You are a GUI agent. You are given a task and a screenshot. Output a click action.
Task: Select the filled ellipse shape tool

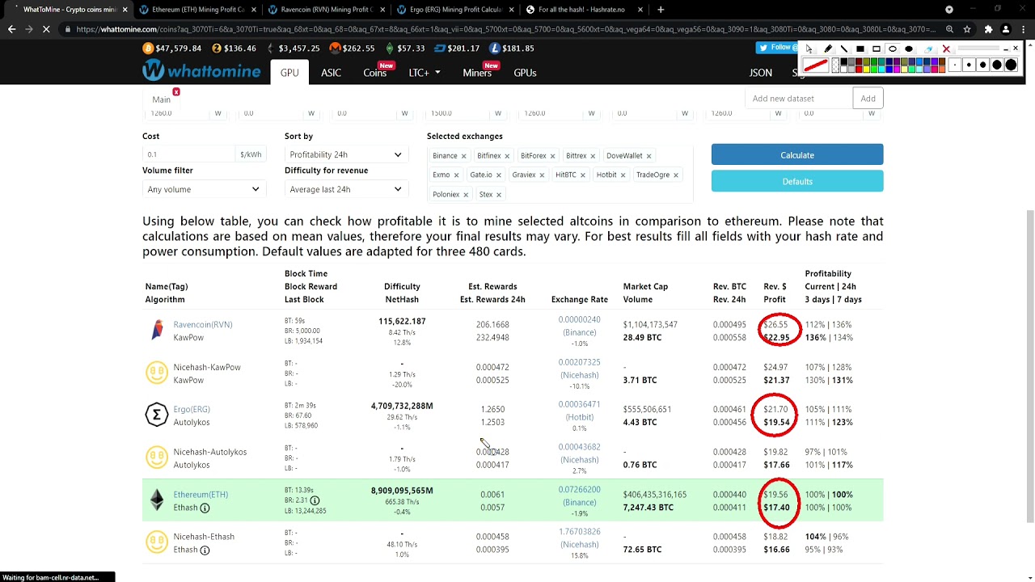(x=909, y=48)
